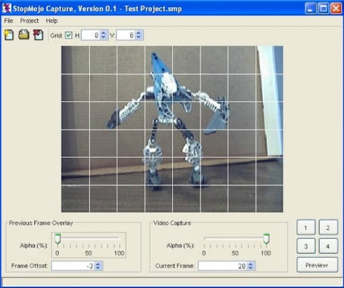
Task: Click the button labeled 1
Action: pos(306,227)
